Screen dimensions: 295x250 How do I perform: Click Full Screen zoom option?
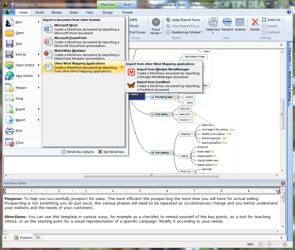pyautogui.click(x=138, y=32)
